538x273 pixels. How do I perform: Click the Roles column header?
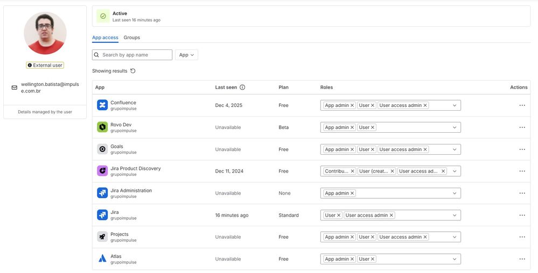tap(327, 88)
